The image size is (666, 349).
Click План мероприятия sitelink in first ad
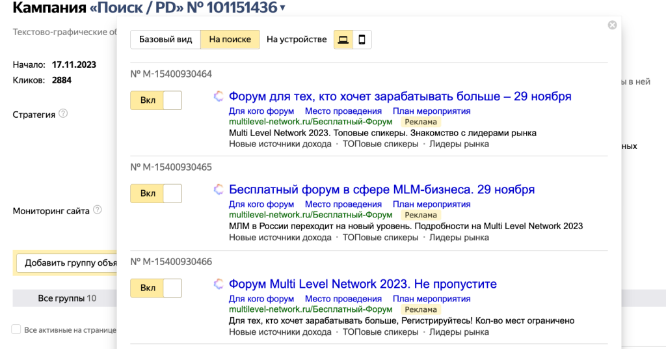[x=432, y=111]
